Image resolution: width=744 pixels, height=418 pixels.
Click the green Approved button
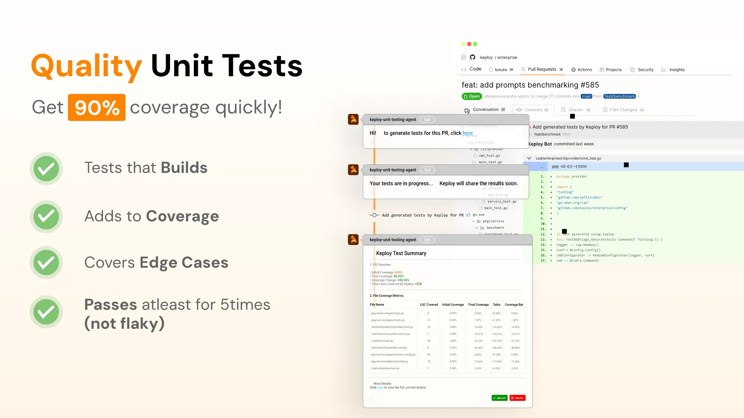pyautogui.click(x=500, y=398)
